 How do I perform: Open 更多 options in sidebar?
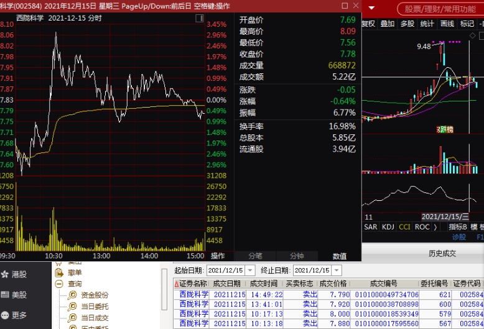14,315
